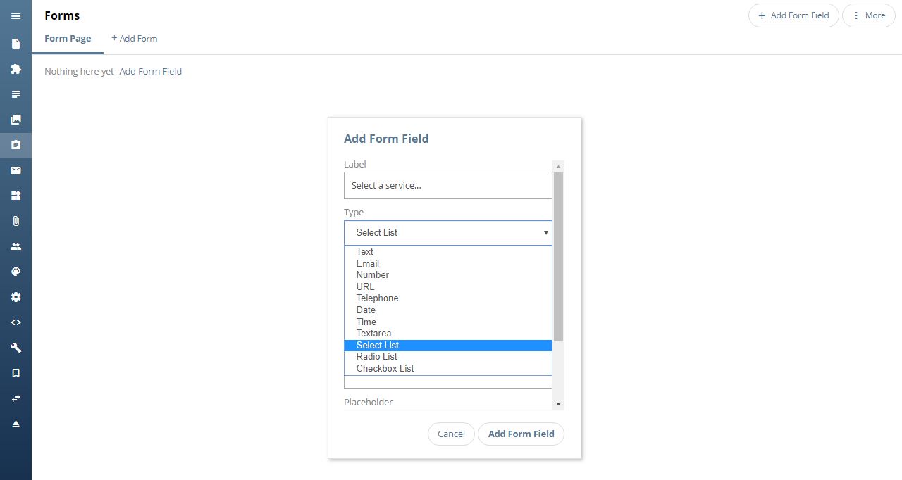Open the + Add Form tab
Viewport: 902px width, 480px height.
(x=134, y=39)
